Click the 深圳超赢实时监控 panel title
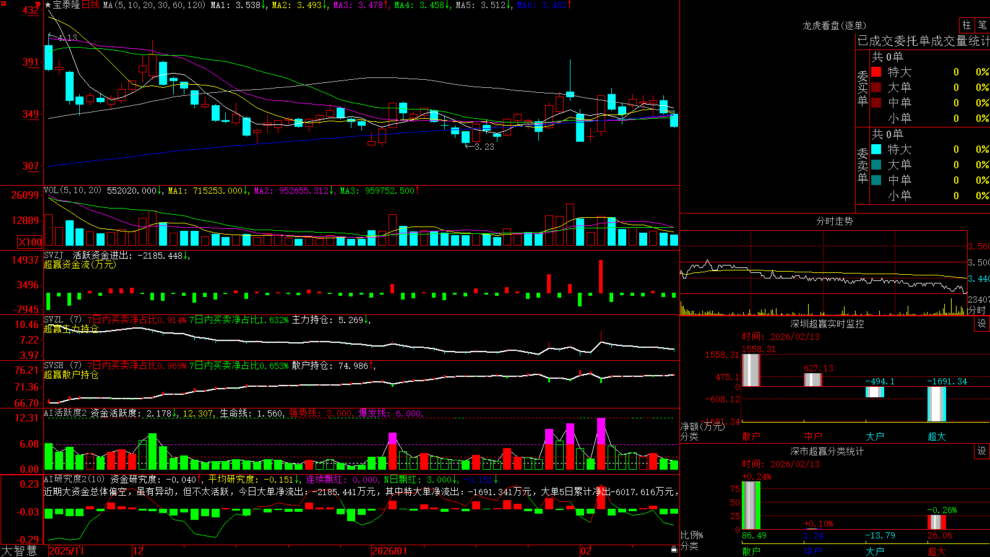The image size is (990, 557). pos(827,324)
